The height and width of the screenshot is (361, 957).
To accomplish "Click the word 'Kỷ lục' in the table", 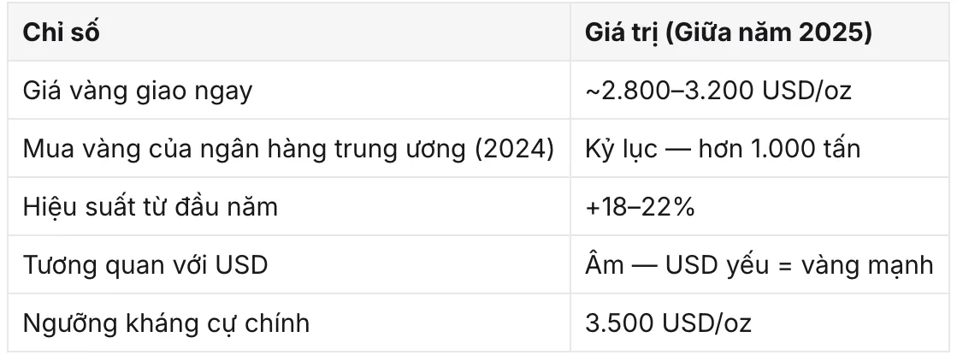I will pyautogui.click(x=621, y=149).
